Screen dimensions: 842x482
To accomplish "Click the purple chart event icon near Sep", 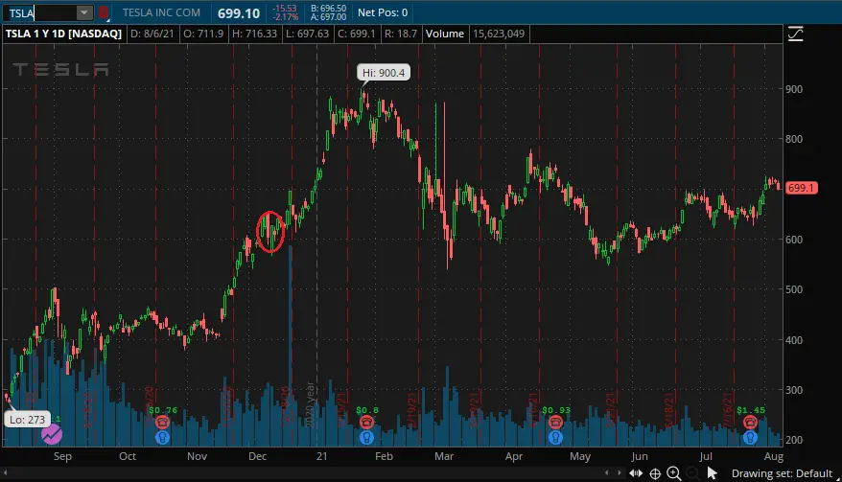I will (52, 434).
